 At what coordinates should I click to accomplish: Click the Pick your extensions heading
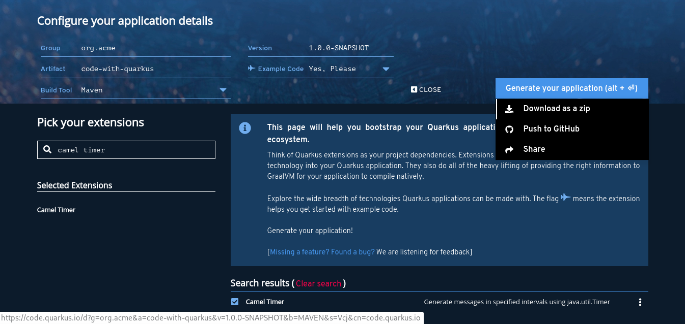pyautogui.click(x=91, y=122)
